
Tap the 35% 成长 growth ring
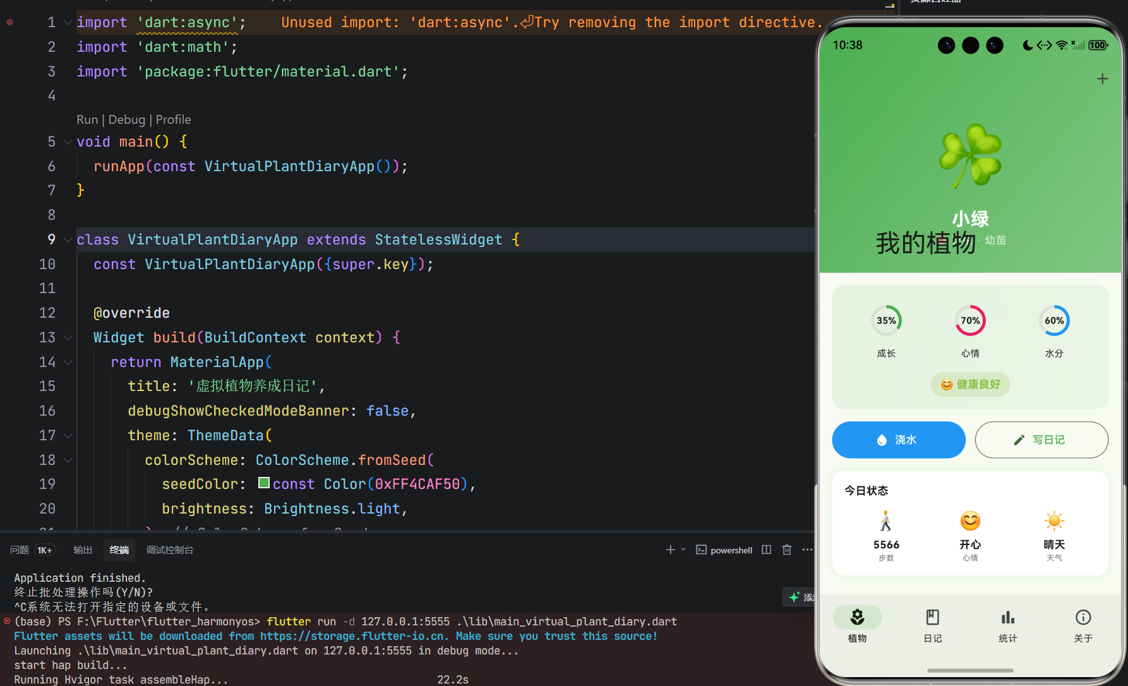click(x=886, y=321)
